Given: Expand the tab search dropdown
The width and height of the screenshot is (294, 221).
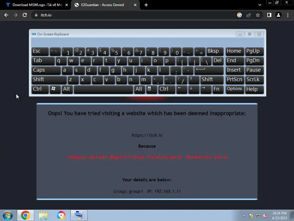Looking at the screenshot, I should click(x=260, y=5).
